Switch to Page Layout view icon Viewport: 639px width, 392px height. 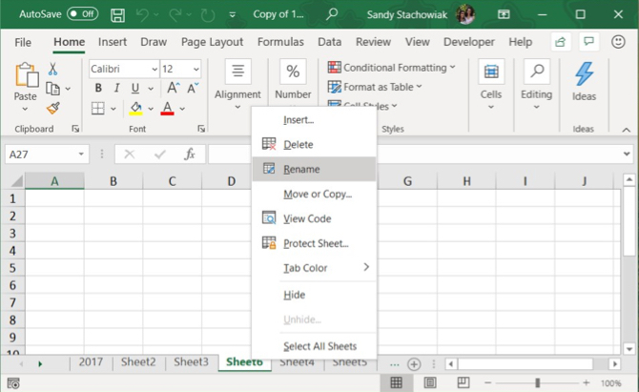(430, 382)
